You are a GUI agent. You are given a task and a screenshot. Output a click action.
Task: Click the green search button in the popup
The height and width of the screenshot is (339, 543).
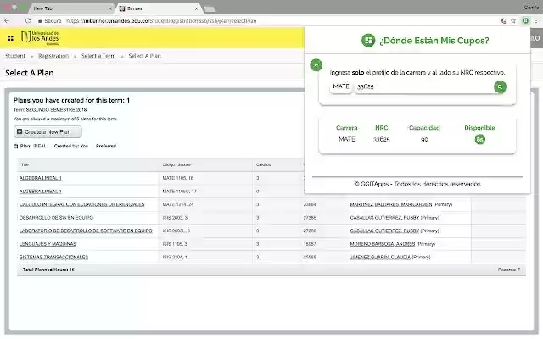(x=501, y=86)
